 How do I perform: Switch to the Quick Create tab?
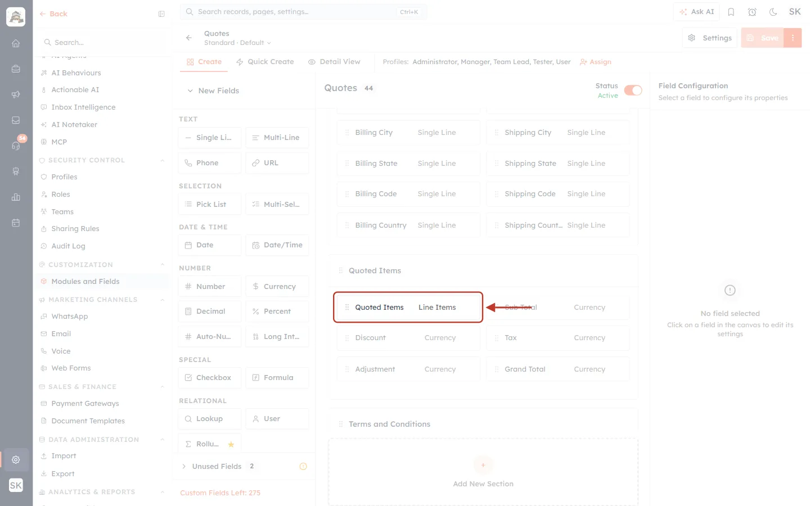click(265, 62)
